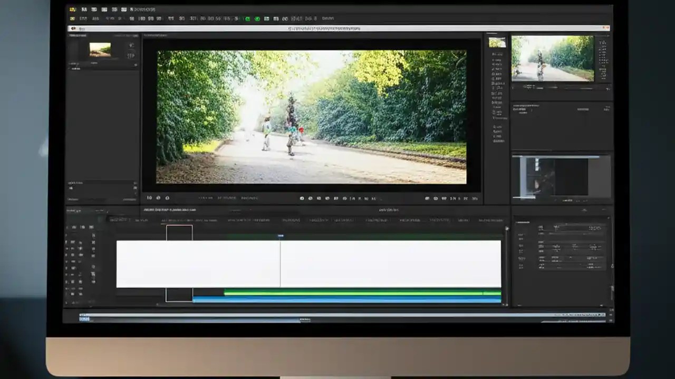Screen dimensions: 675x379
Task: Click the green render icon in the top toolbar
Action: [x=247, y=18]
